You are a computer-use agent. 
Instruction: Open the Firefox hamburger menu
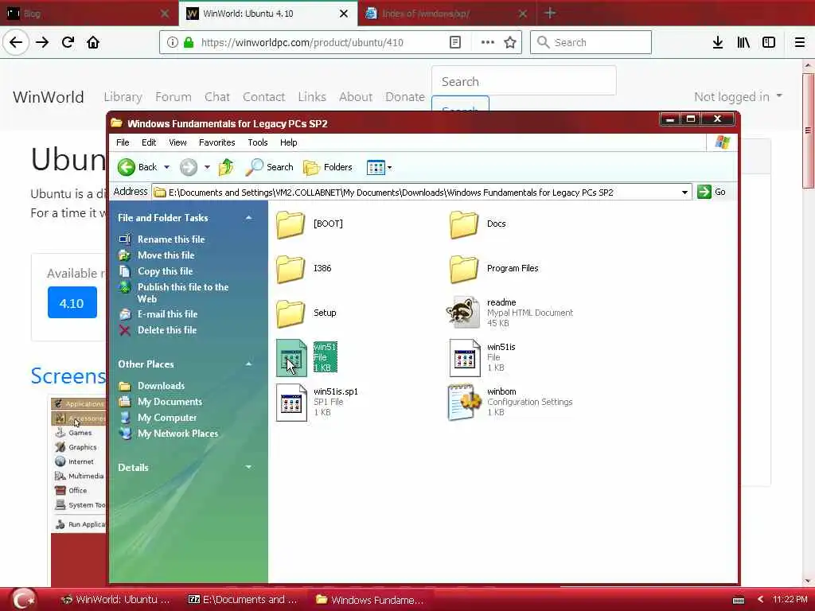799,42
